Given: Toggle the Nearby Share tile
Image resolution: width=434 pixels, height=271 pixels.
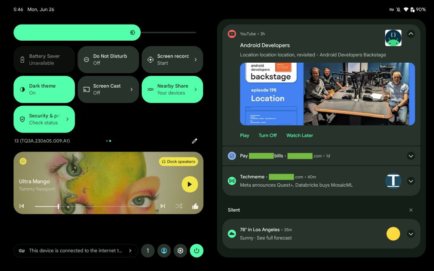Looking at the screenshot, I should [x=172, y=89].
